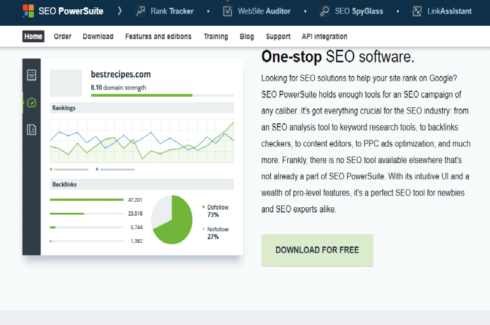Viewport: 490px width, 325px height.
Task: Click the site thumbnail placeholder beside bestrecipes.com
Action: pyautogui.click(x=66, y=83)
